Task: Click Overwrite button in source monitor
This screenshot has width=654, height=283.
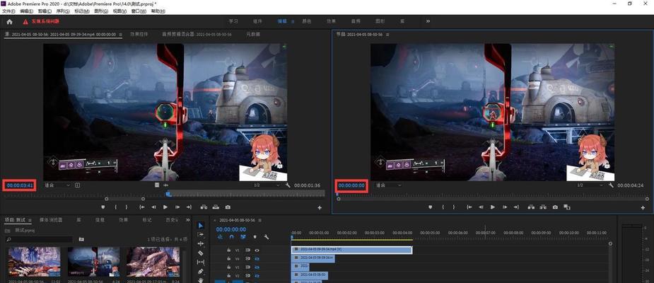Action: click(216, 207)
